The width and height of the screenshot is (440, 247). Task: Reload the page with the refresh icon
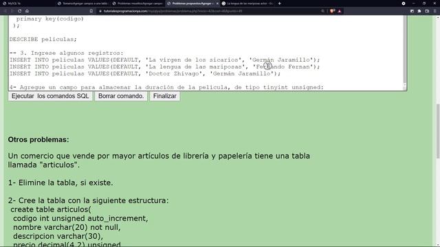20,11
